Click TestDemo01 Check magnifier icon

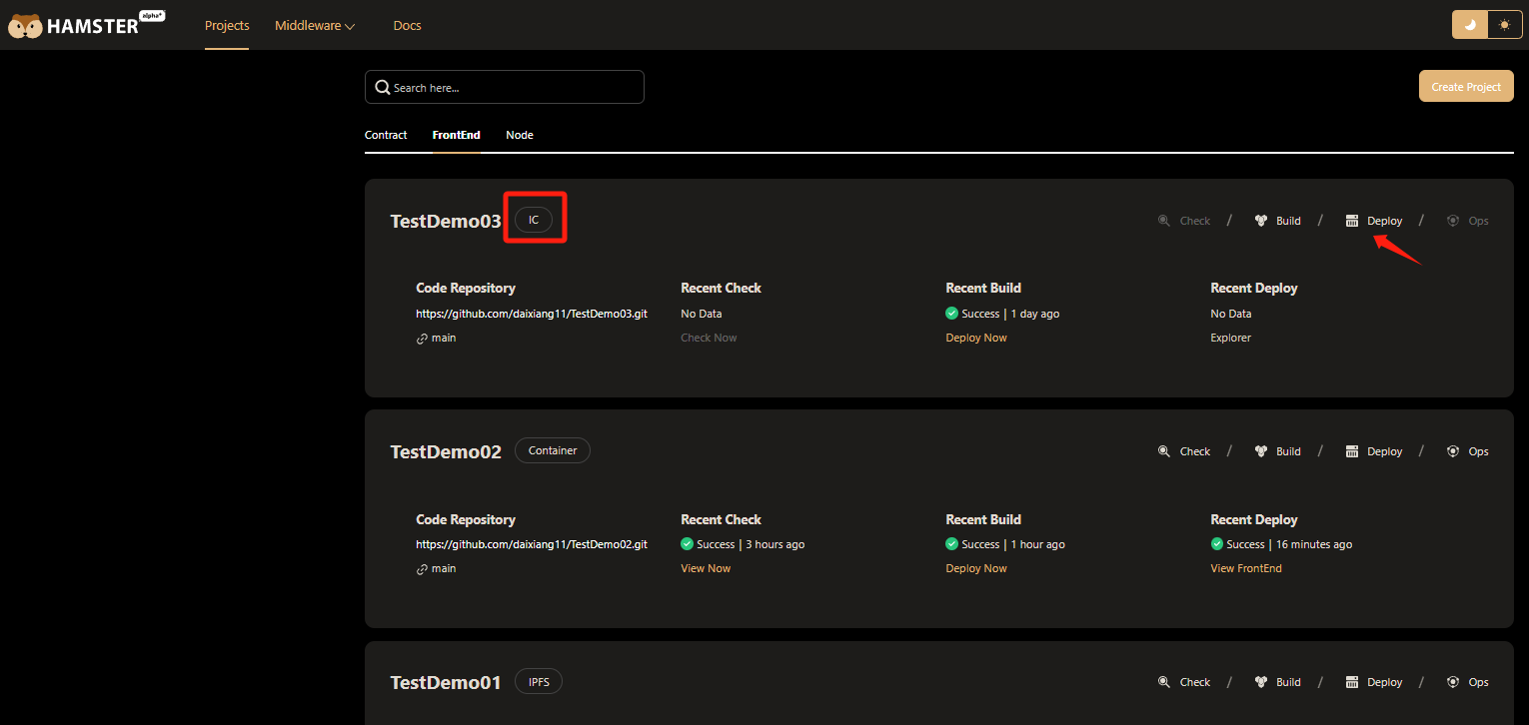1164,682
